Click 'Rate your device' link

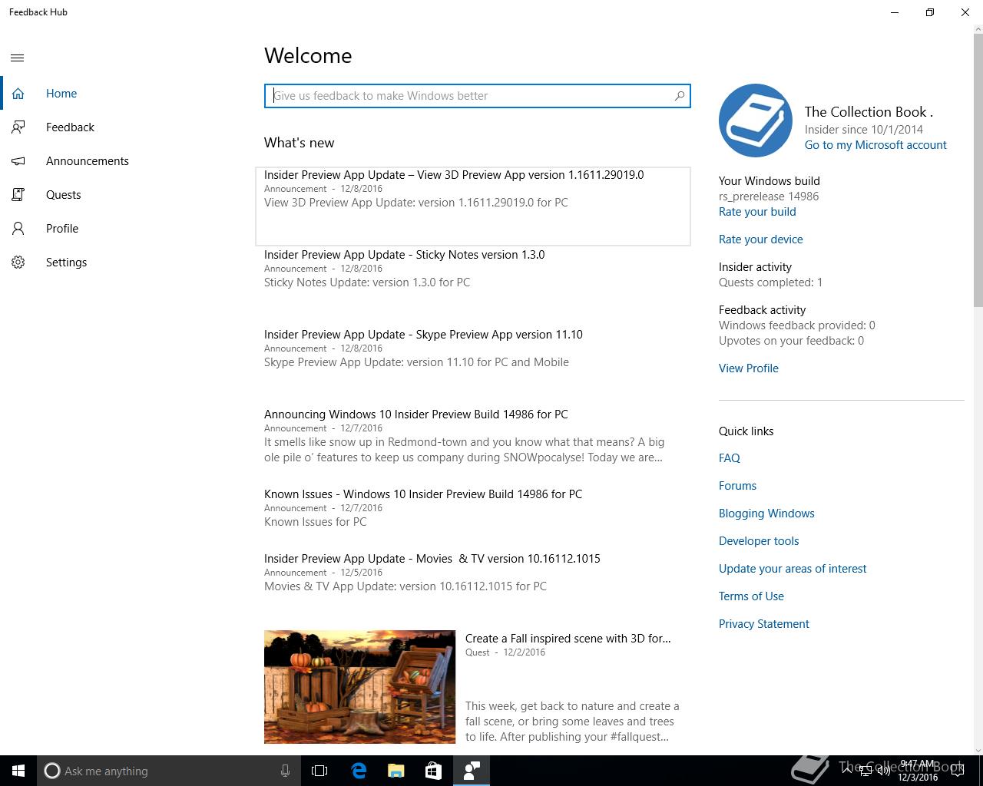click(760, 239)
